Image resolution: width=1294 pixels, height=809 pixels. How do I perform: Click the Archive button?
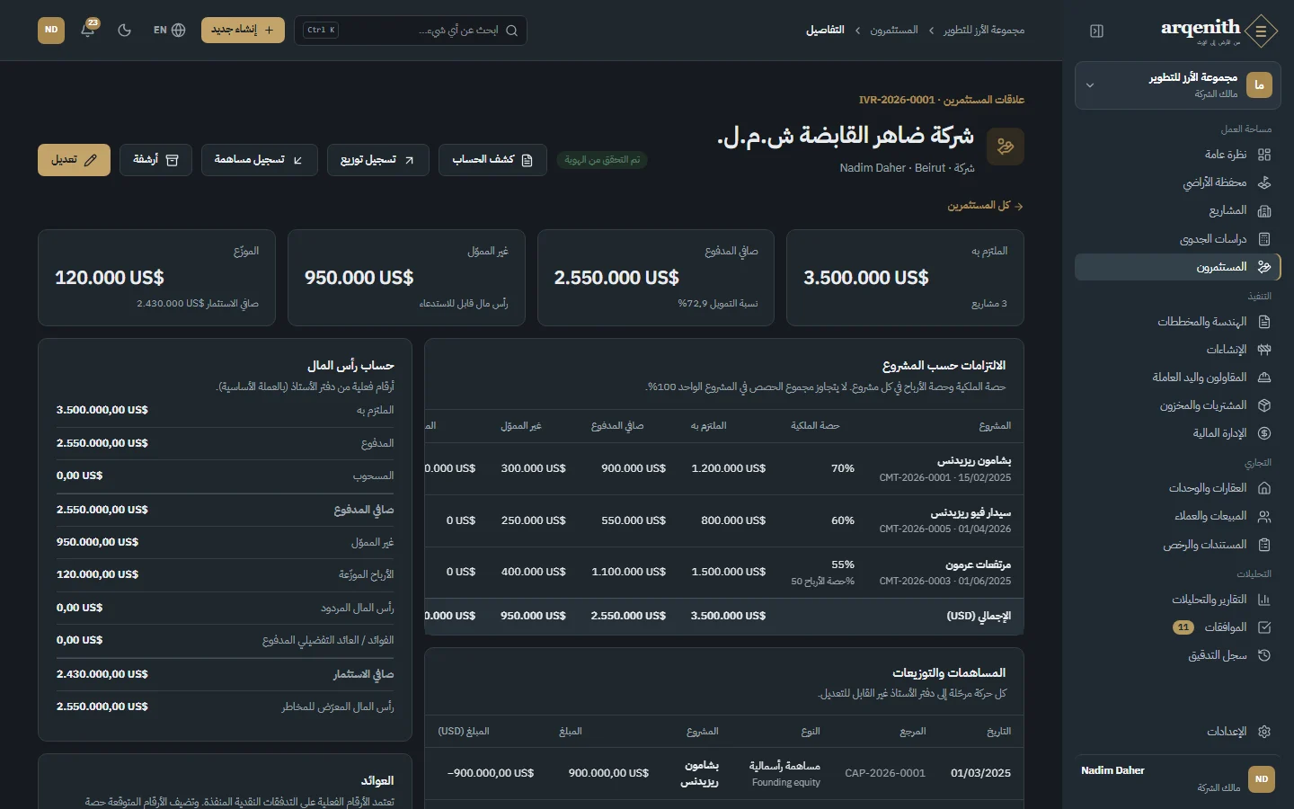(156, 160)
